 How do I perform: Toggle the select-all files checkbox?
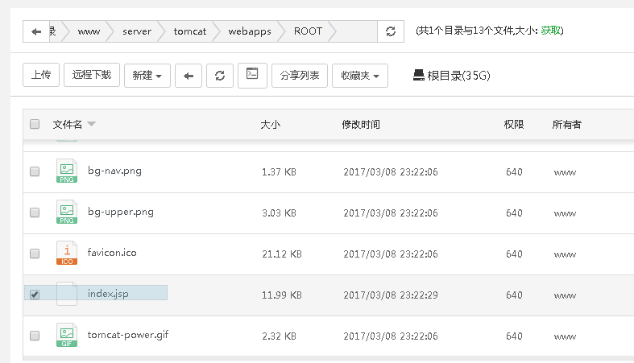[35, 124]
